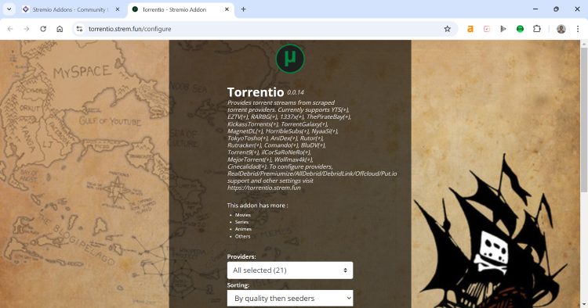
Task: Open the Providers 'All selected (21)' dropdown
Action: pos(290,270)
